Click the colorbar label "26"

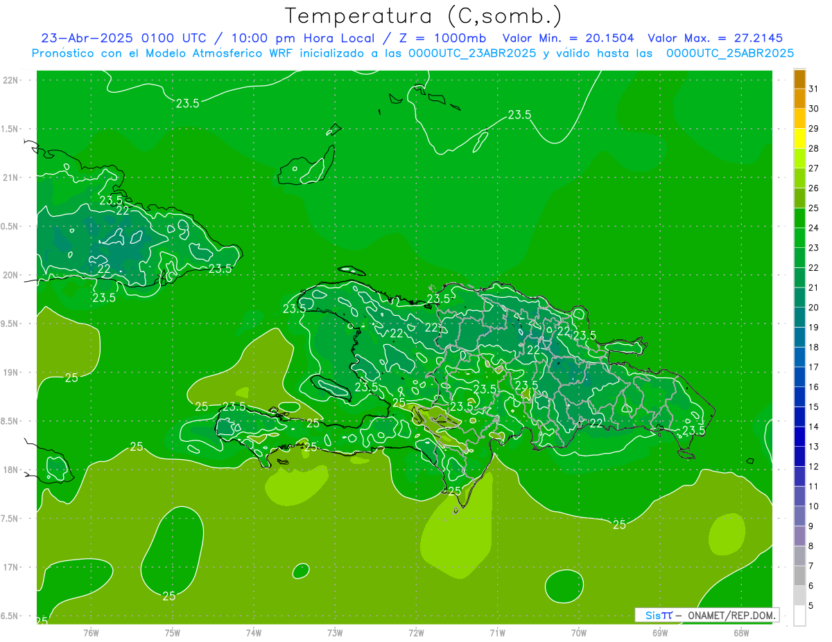[x=814, y=188]
